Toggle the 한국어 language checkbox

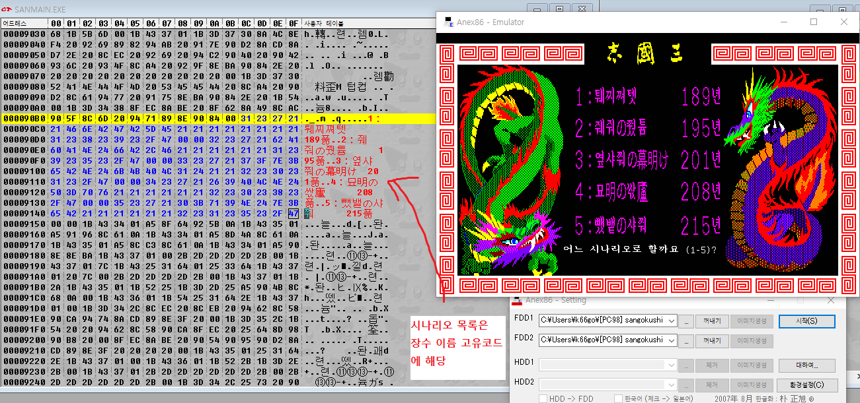click(x=618, y=398)
